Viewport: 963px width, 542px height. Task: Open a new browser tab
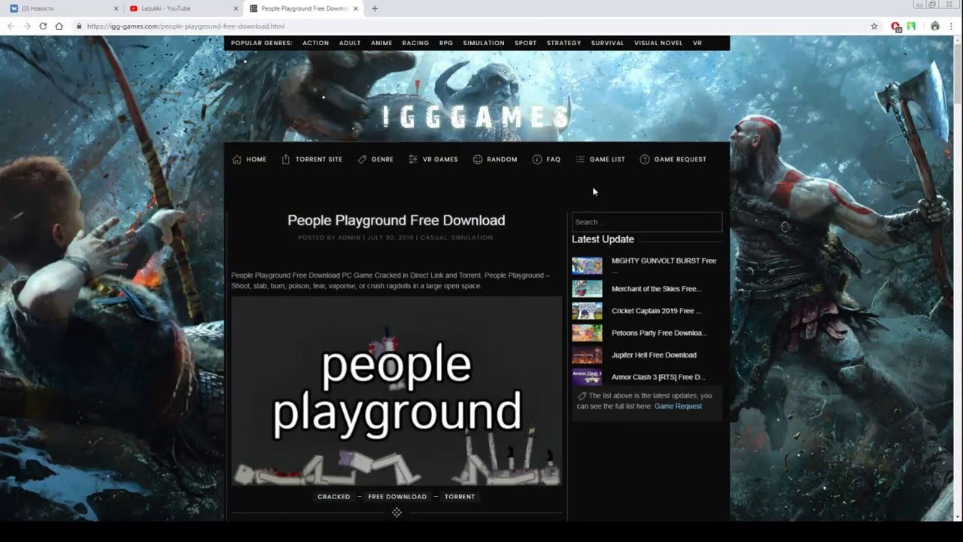375,8
